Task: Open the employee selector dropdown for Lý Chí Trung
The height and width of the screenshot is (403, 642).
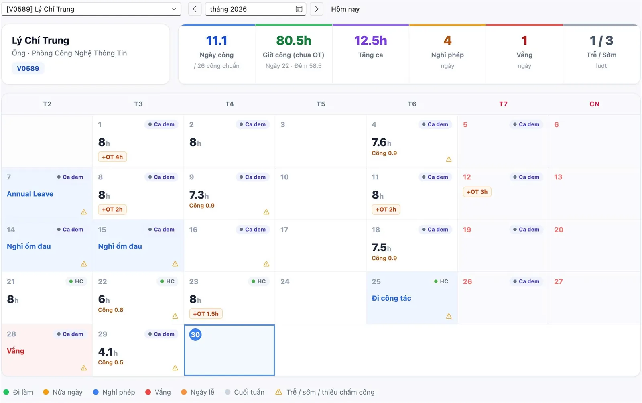Action: pyautogui.click(x=91, y=9)
